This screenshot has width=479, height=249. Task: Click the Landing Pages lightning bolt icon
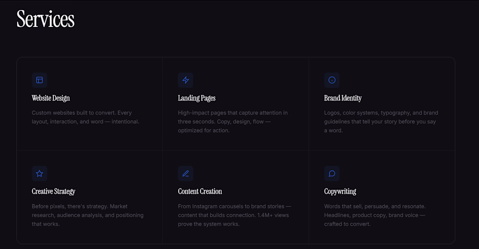click(x=186, y=80)
